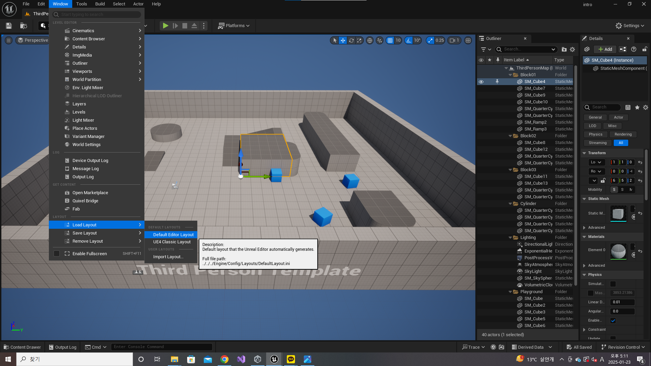651x366 pixels.
Task: Collapse the Block01 folder
Action: click(510, 75)
